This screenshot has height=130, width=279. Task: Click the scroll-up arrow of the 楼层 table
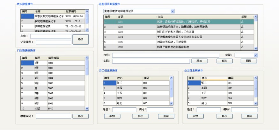point(87,58)
